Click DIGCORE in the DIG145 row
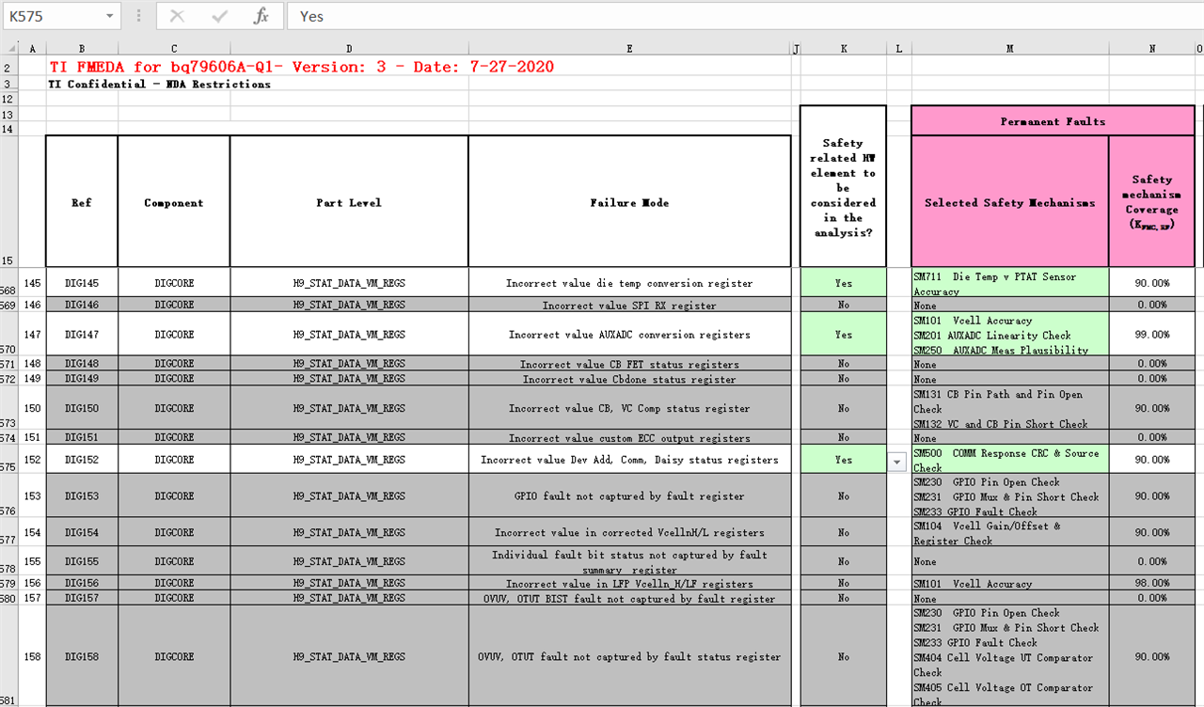 pos(174,282)
